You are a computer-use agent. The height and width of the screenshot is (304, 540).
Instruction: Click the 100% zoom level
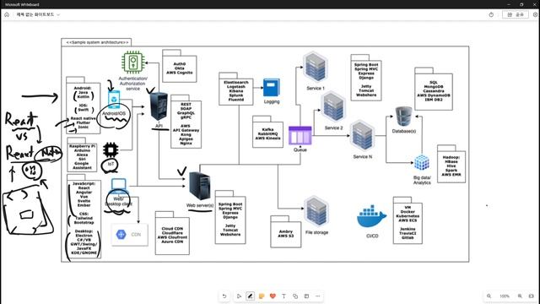tap(505, 296)
